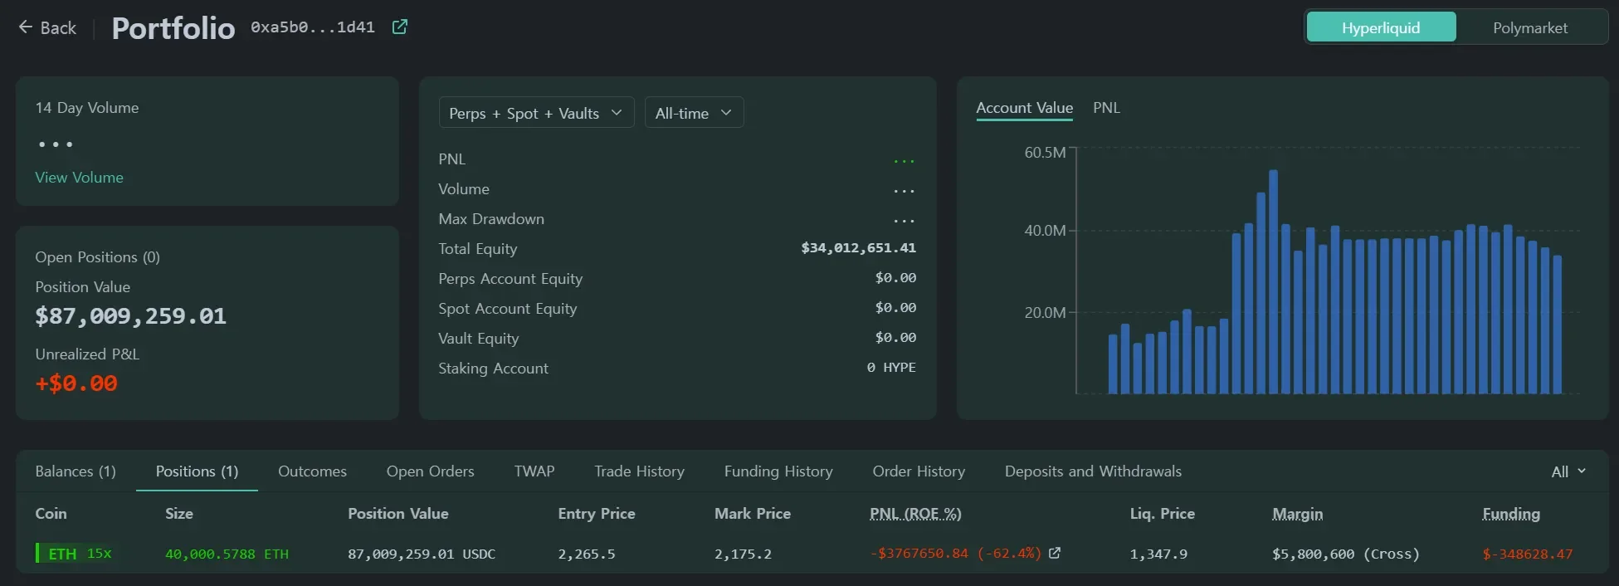
Task: Click the Perps Account Equity label
Action: (x=510, y=279)
